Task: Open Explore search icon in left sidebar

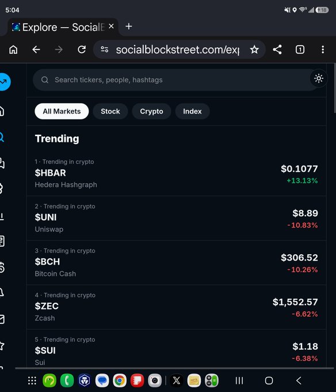Action: 2,137
